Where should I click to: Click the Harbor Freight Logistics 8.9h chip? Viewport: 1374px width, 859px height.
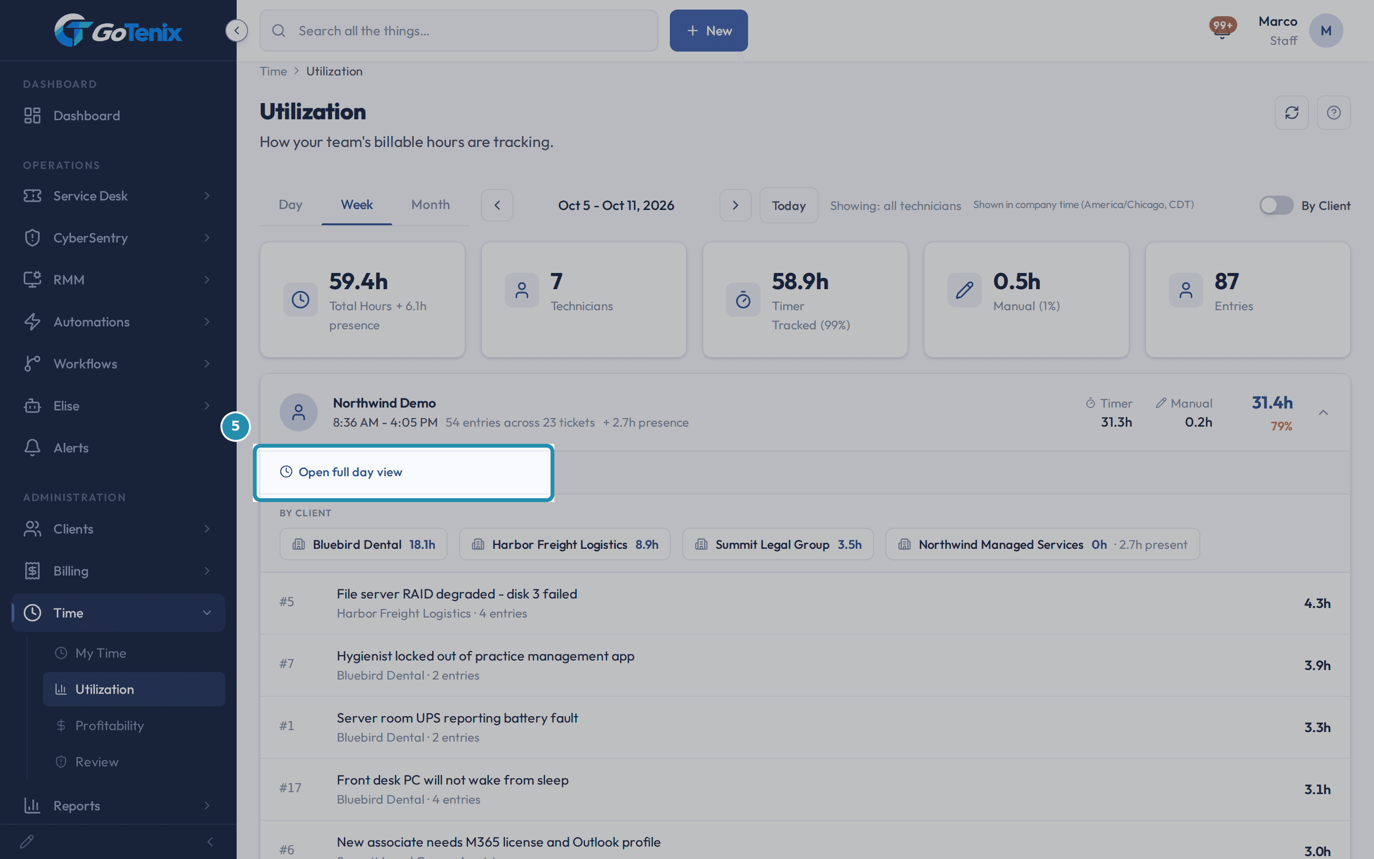click(x=564, y=544)
